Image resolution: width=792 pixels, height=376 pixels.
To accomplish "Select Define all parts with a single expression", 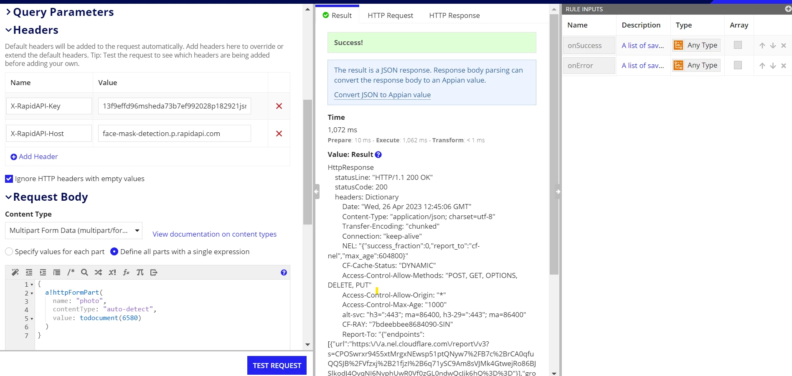I will pos(114,252).
